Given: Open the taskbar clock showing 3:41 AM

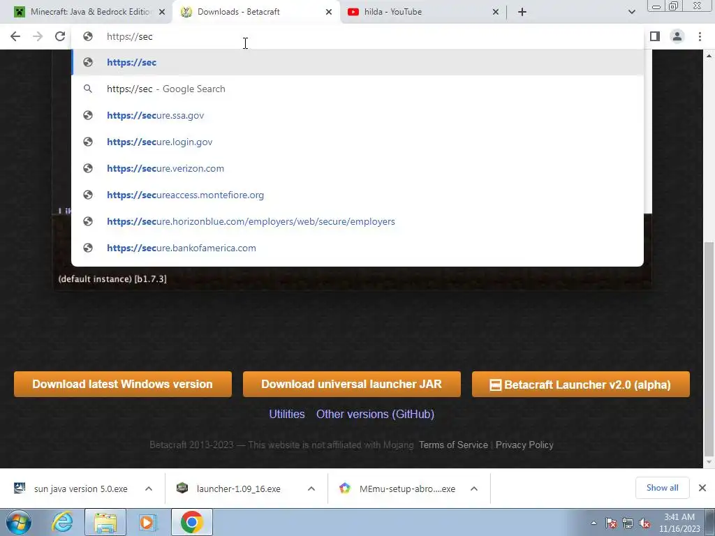Looking at the screenshot, I should click(679, 523).
